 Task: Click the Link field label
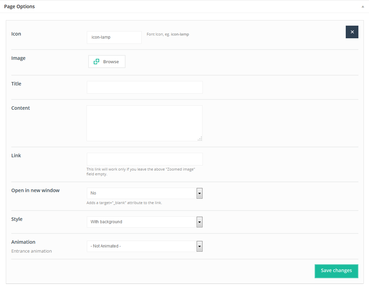[x=16, y=156]
